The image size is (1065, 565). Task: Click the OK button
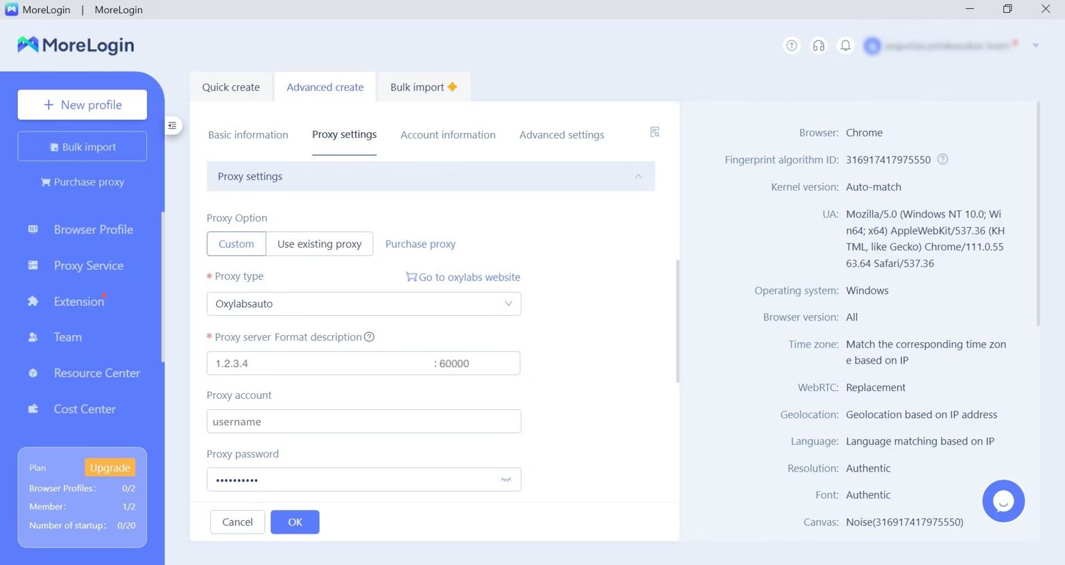(295, 522)
